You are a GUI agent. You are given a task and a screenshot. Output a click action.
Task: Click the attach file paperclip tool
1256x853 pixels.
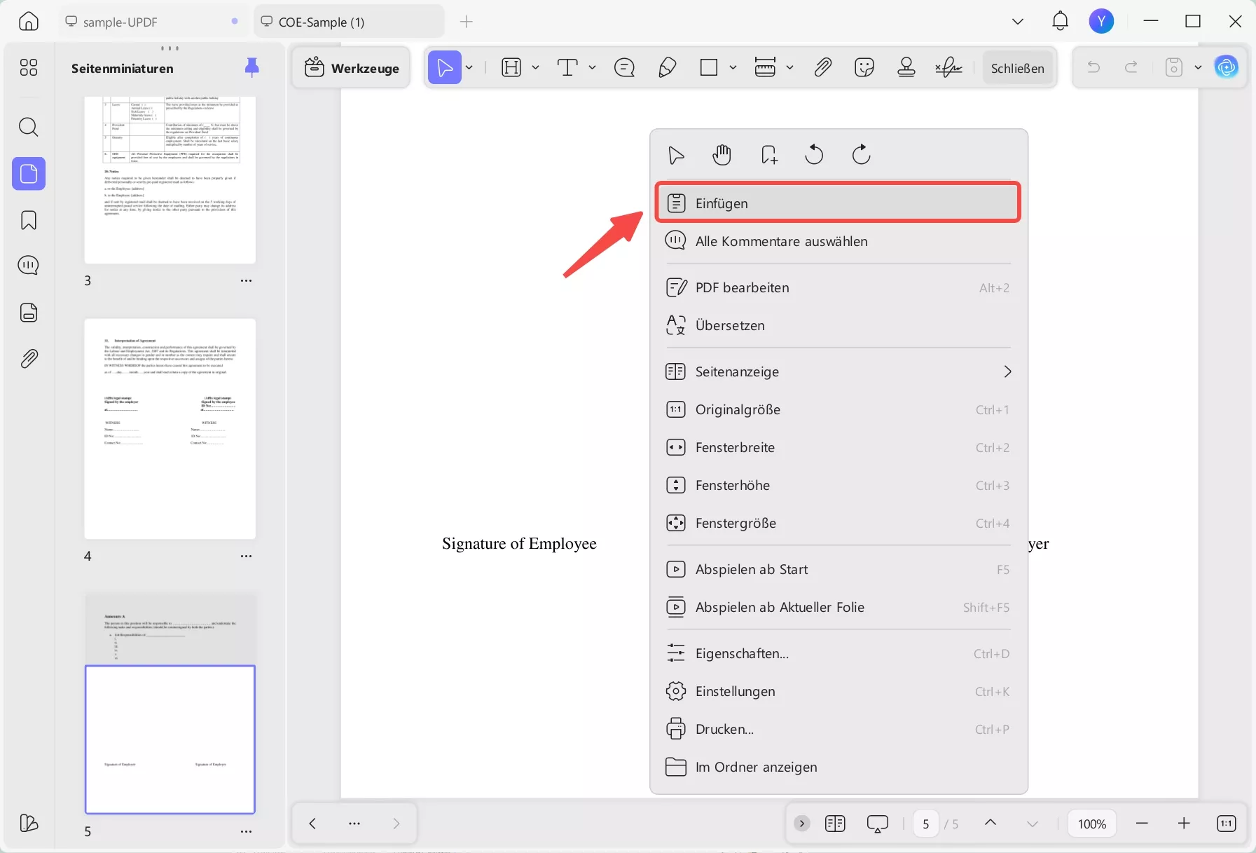coord(823,67)
